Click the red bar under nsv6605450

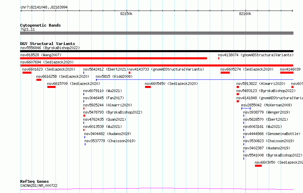click(x=148, y=87)
